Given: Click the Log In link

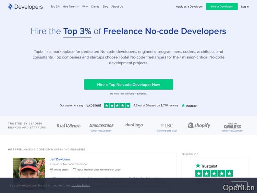Looking at the screenshot, I should (245, 7).
